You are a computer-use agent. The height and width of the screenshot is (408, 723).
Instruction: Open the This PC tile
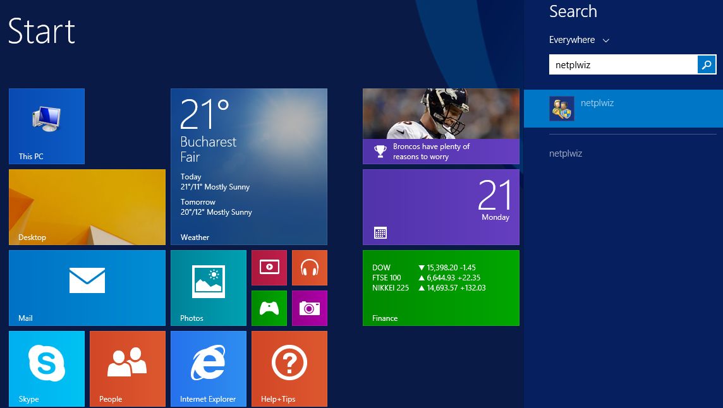click(x=47, y=126)
